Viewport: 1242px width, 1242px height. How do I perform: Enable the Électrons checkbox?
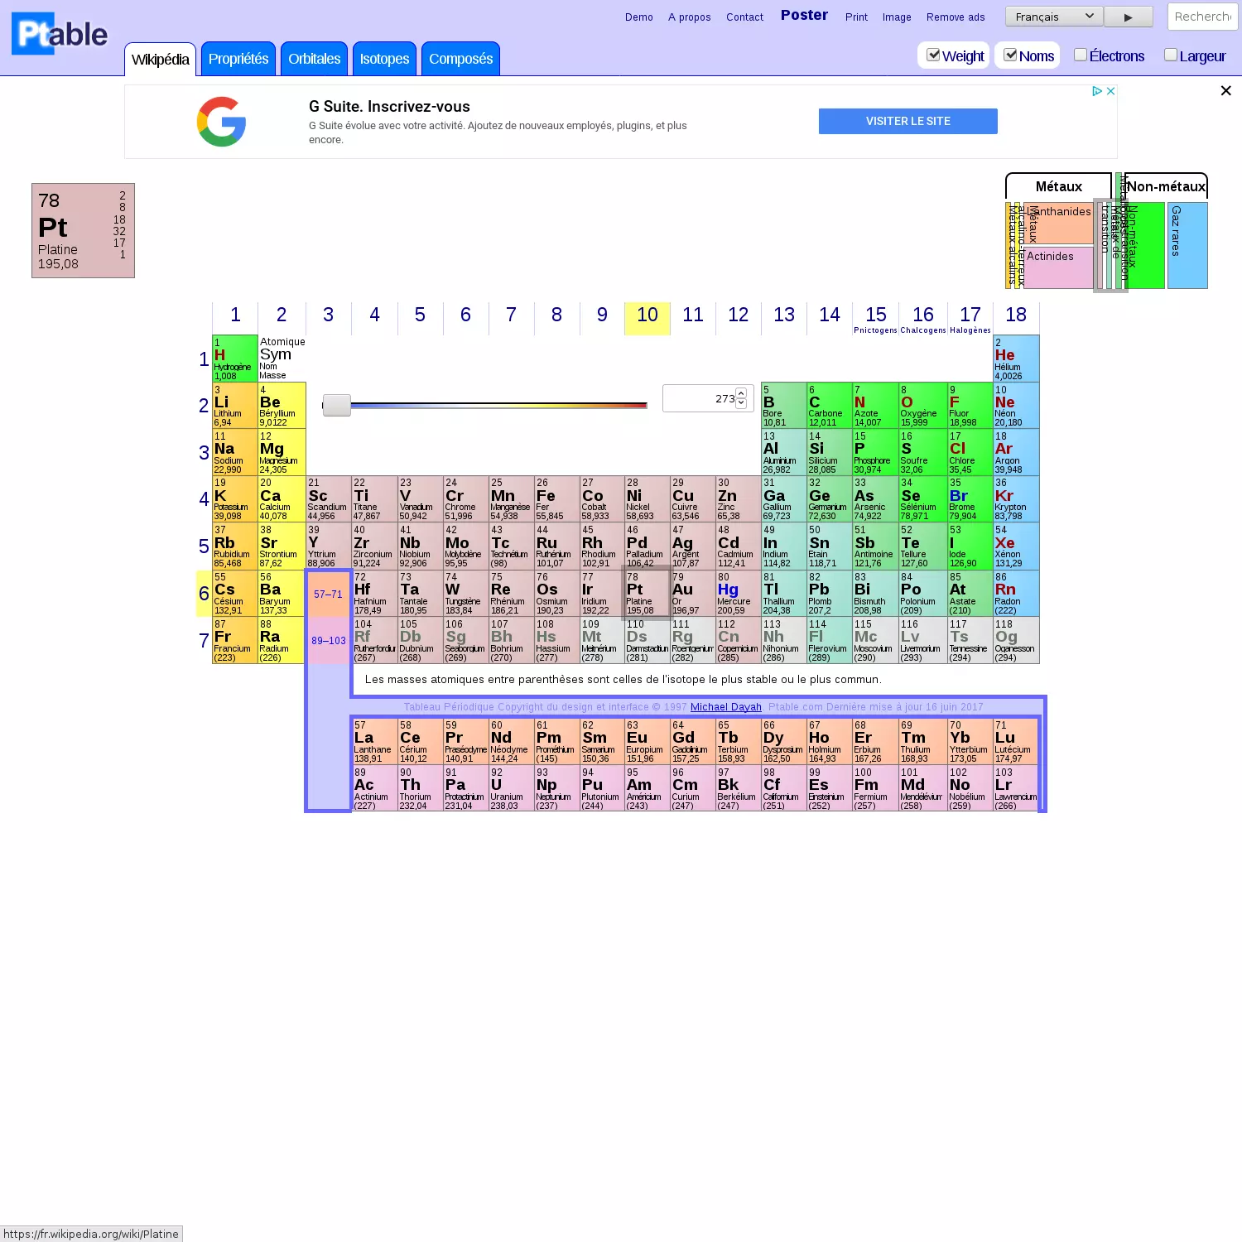point(1080,55)
